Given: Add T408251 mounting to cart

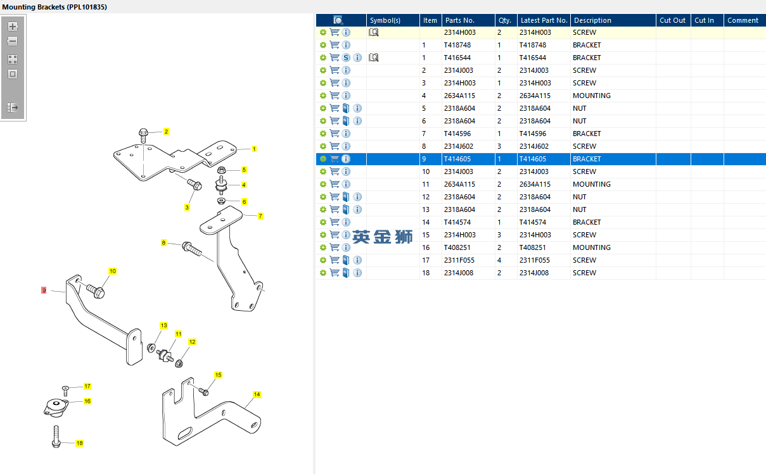Looking at the screenshot, I should pos(335,247).
